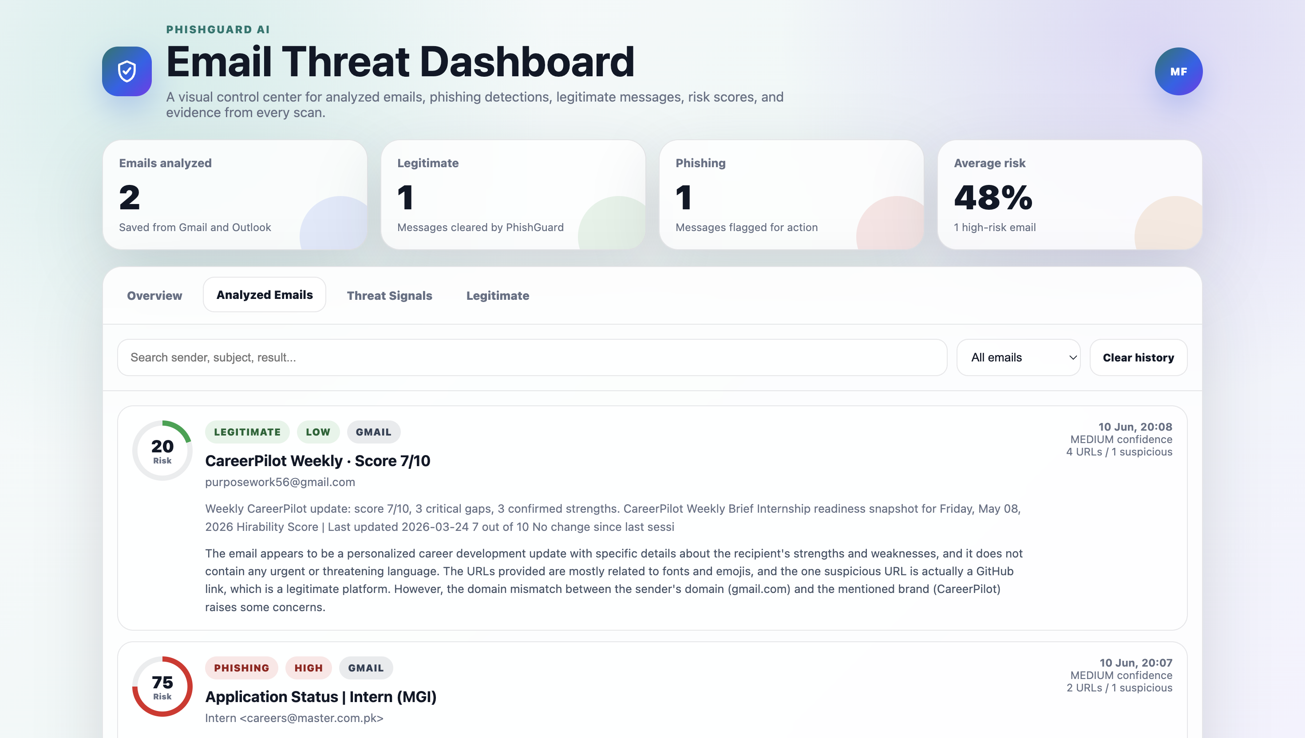Click sender purposework56@gmail.com
1305x738 pixels.
click(x=280, y=482)
